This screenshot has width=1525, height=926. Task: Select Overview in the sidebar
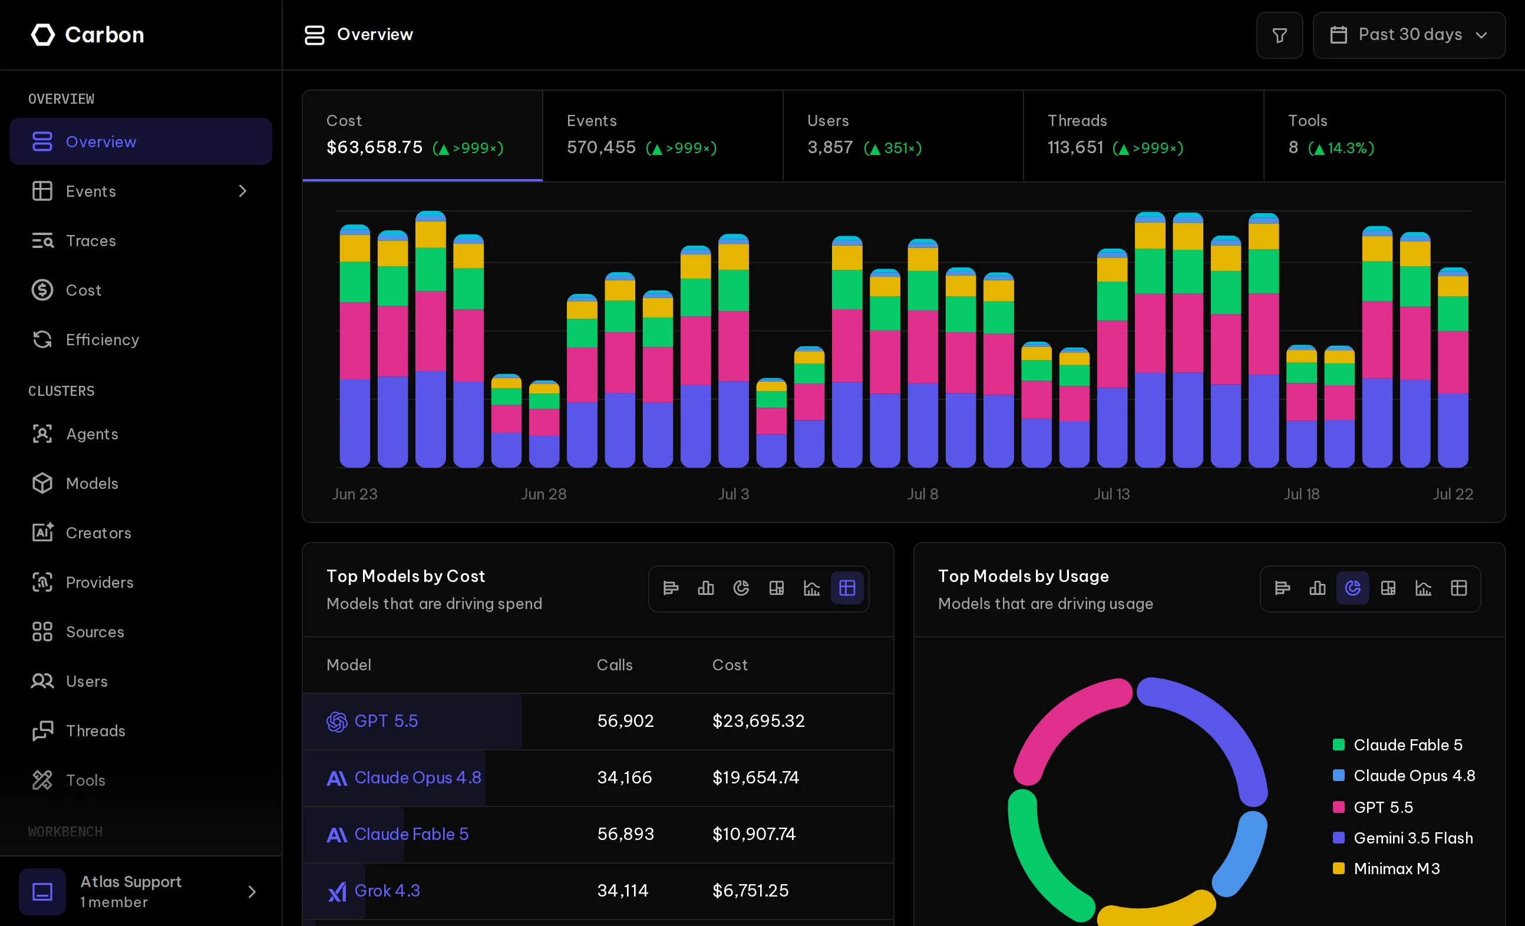140,141
